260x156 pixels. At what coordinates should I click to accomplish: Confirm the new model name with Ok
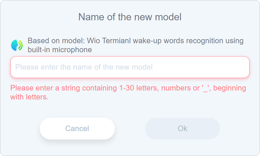[x=182, y=128]
